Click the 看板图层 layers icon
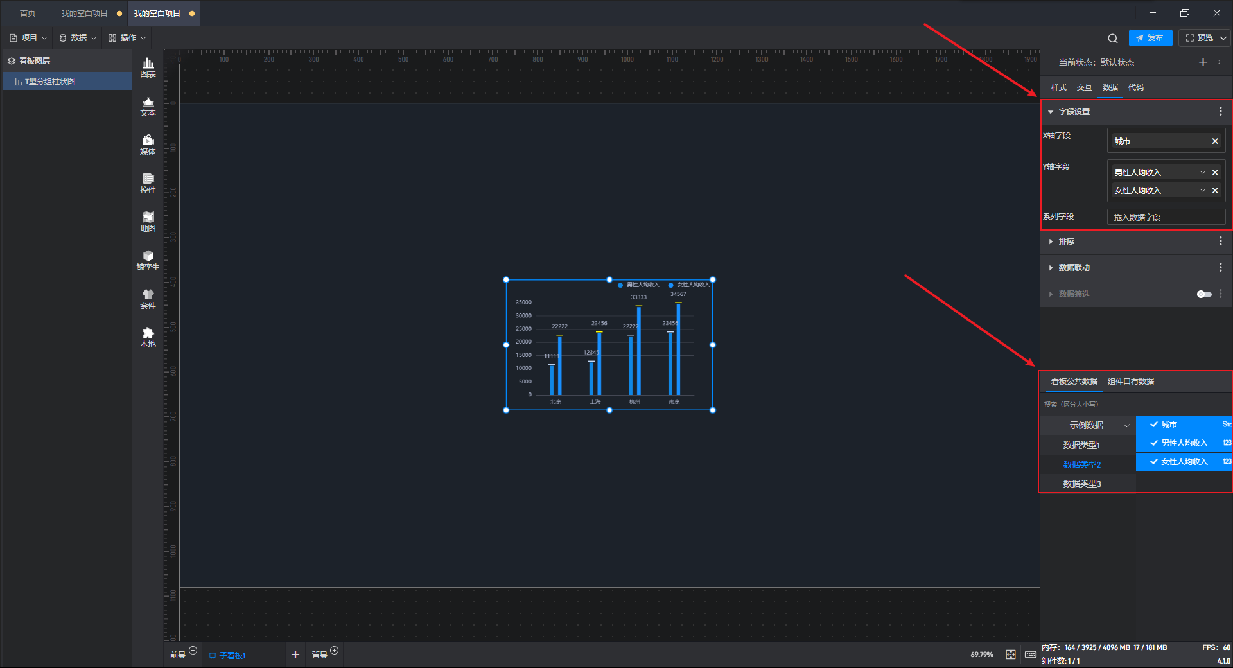This screenshot has width=1233, height=668. (11, 61)
